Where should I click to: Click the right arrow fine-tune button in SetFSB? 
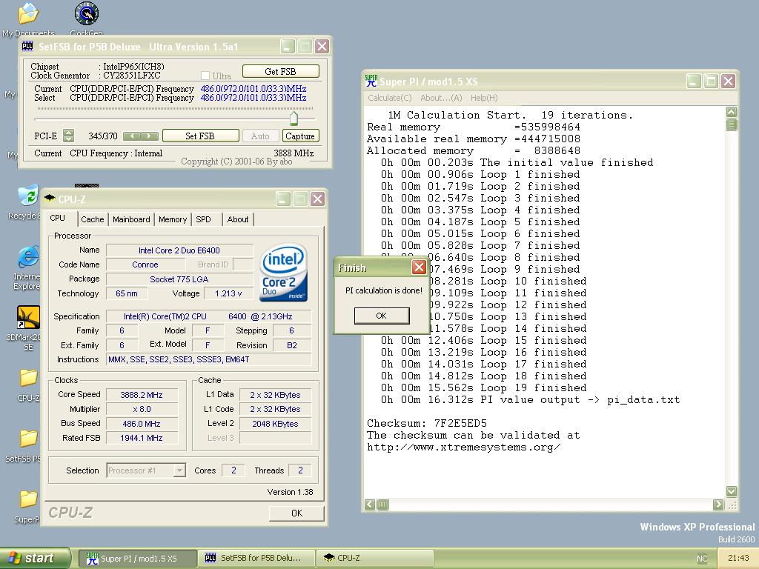pyautogui.click(x=149, y=136)
